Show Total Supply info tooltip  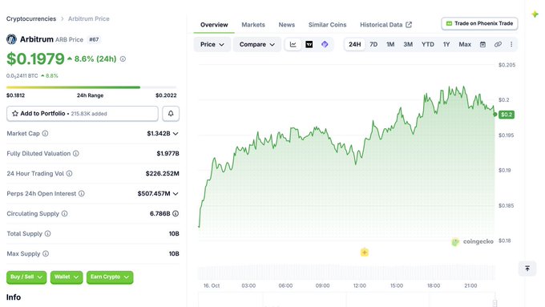pyautogui.click(x=47, y=233)
